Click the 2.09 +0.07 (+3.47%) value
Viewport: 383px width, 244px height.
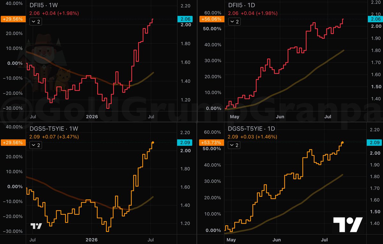click(54, 137)
